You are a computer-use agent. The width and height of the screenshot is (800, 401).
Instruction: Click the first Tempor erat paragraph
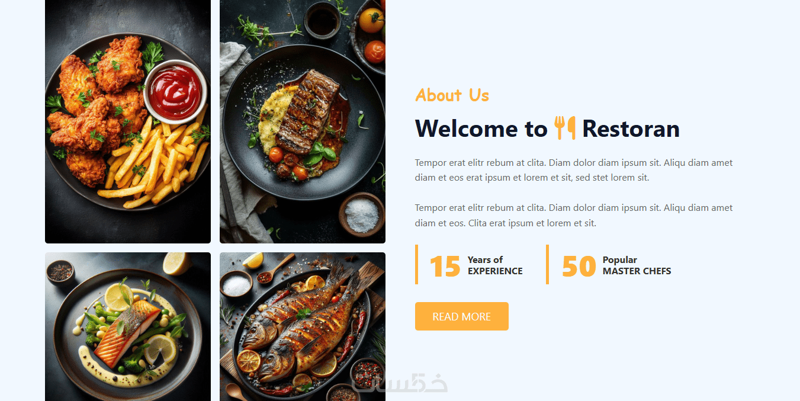pyautogui.click(x=574, y=170)
